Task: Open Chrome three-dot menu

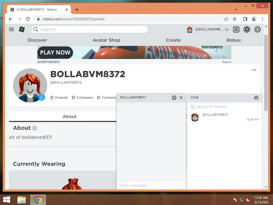Action: click(262, 19)
